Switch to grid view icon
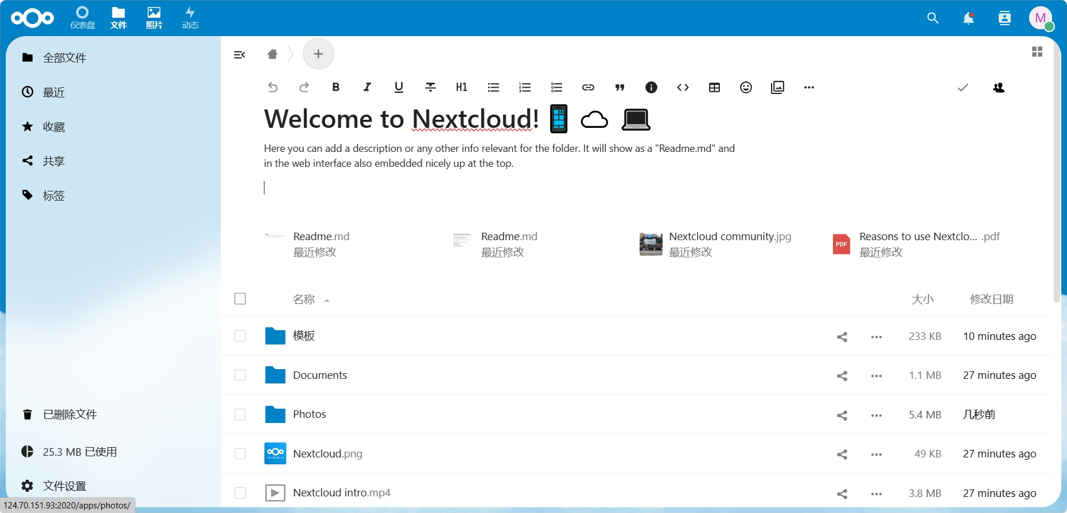This screenshot has height=513, width=1067. 1037,52
